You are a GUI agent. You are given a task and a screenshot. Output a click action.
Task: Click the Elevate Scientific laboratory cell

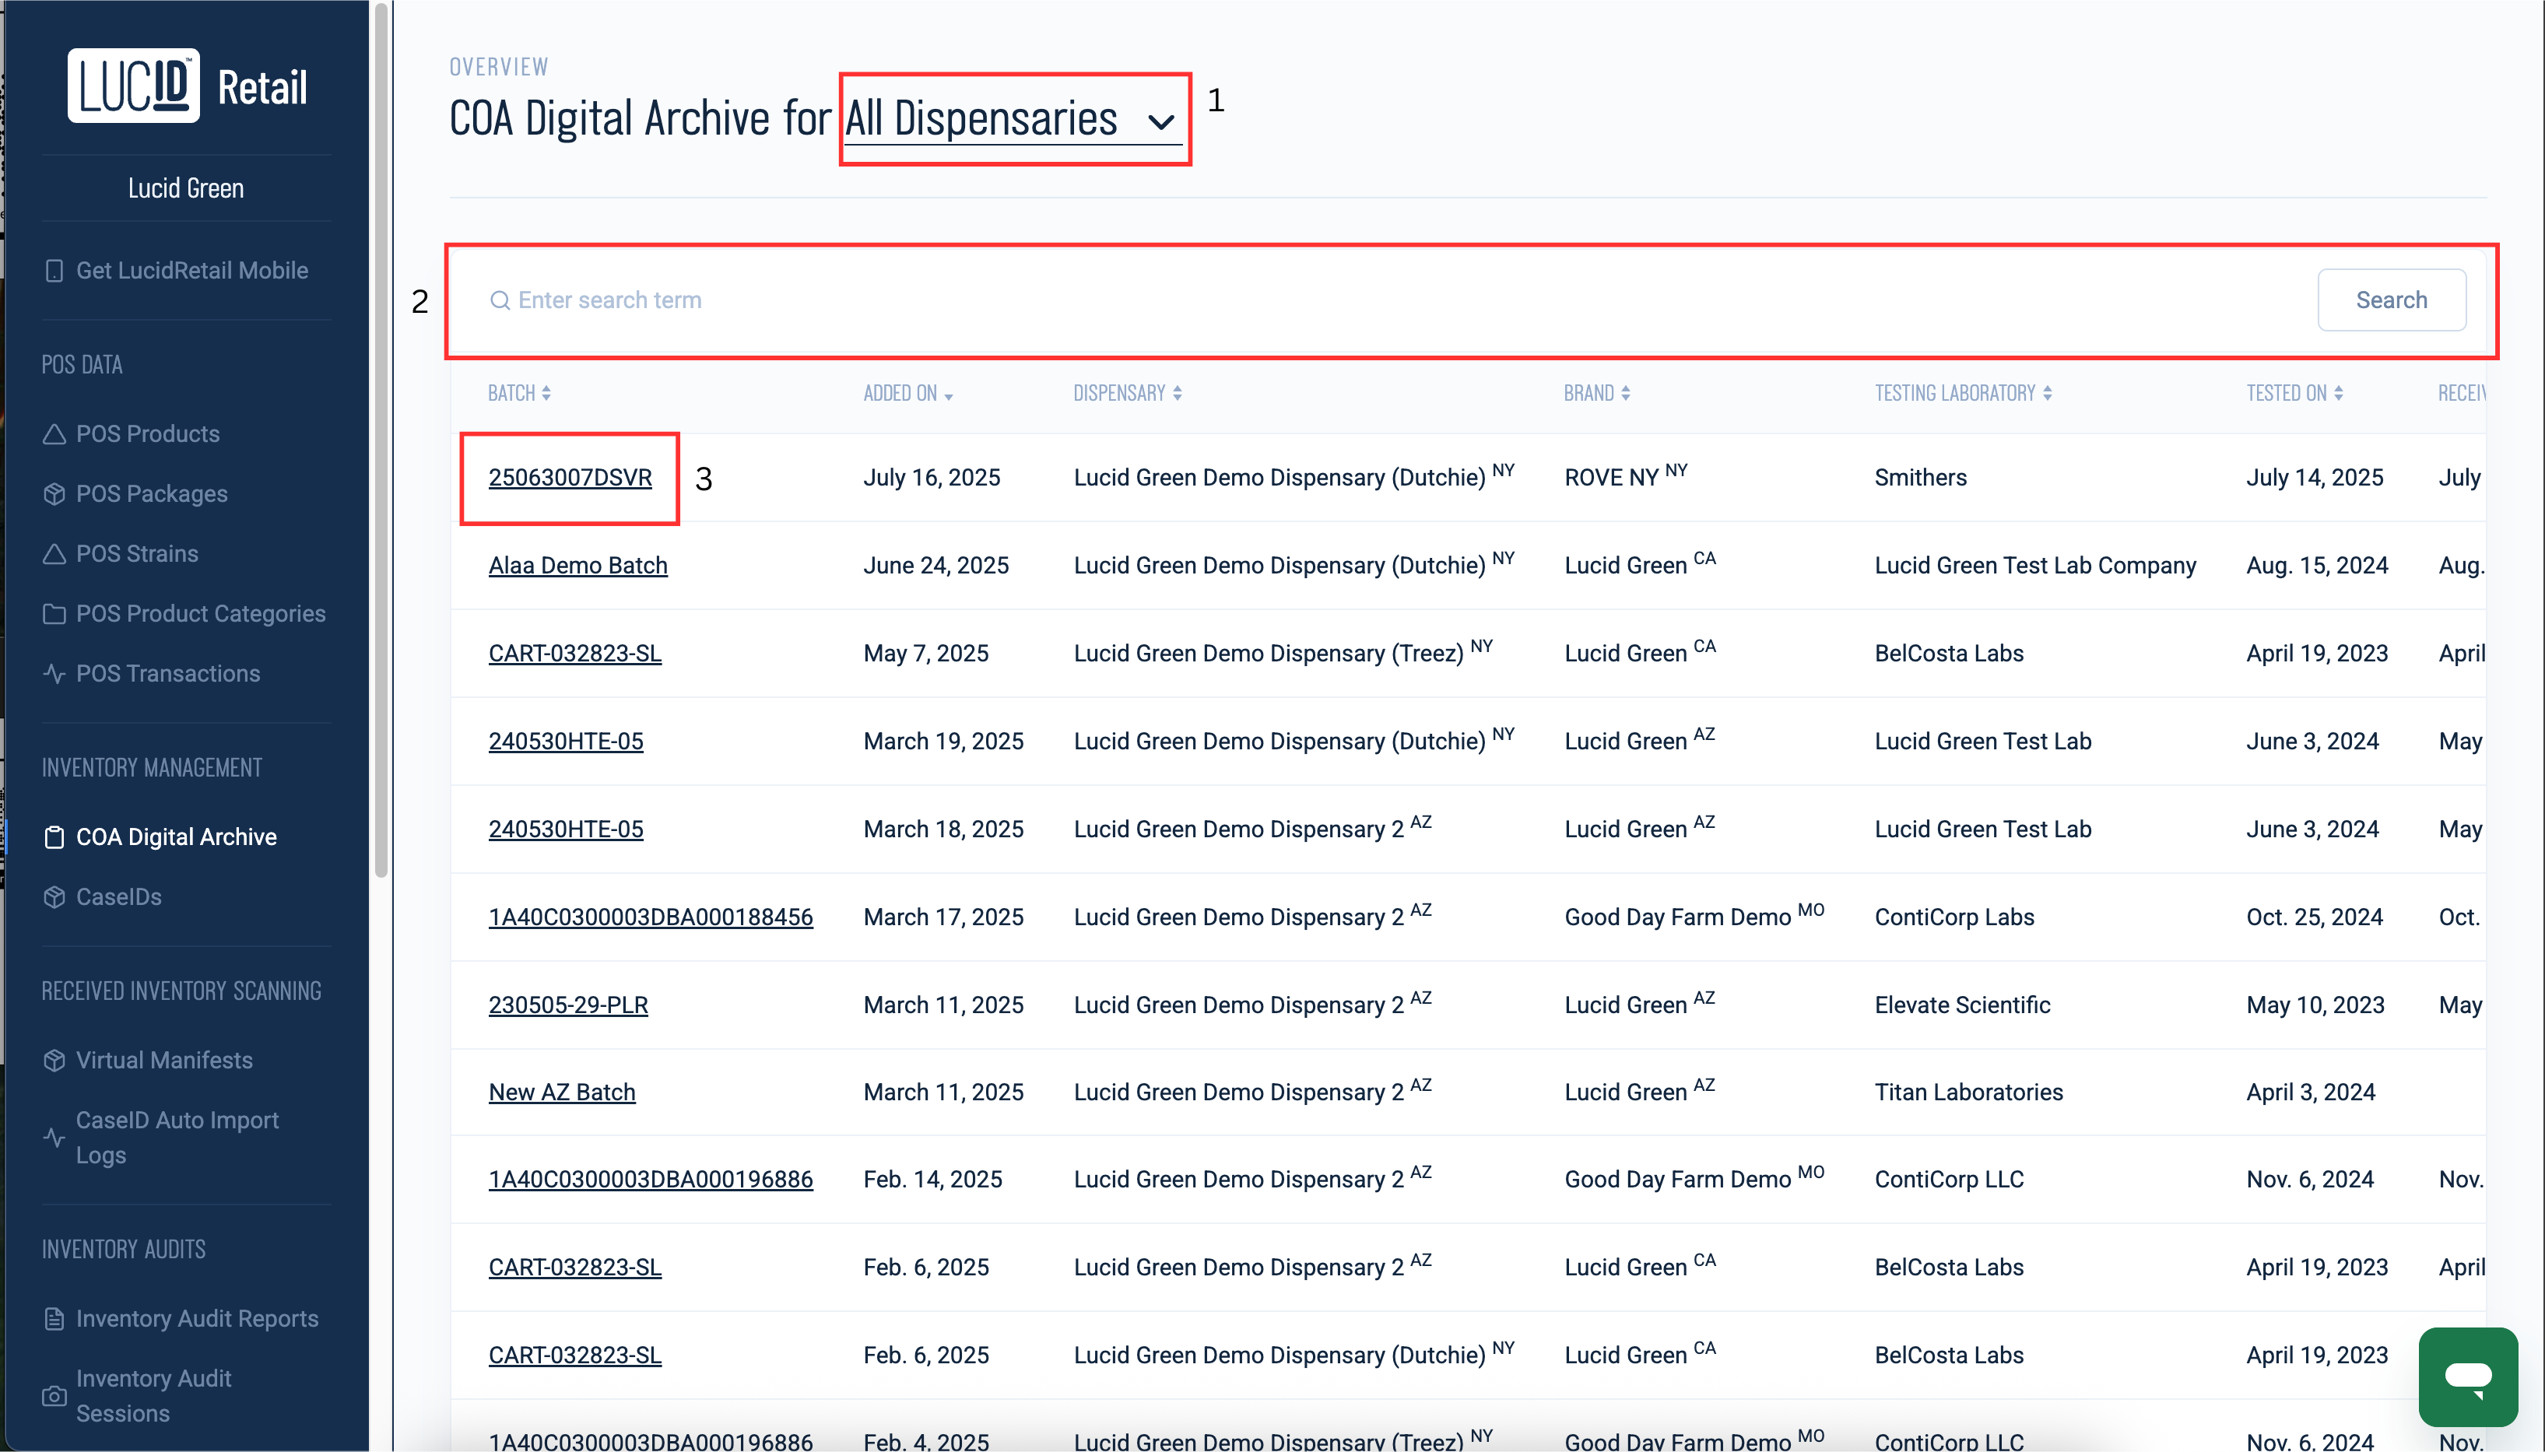(1961, 1005)
